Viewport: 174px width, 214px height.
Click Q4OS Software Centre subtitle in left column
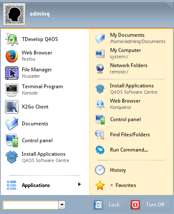[x=45, y=160]
